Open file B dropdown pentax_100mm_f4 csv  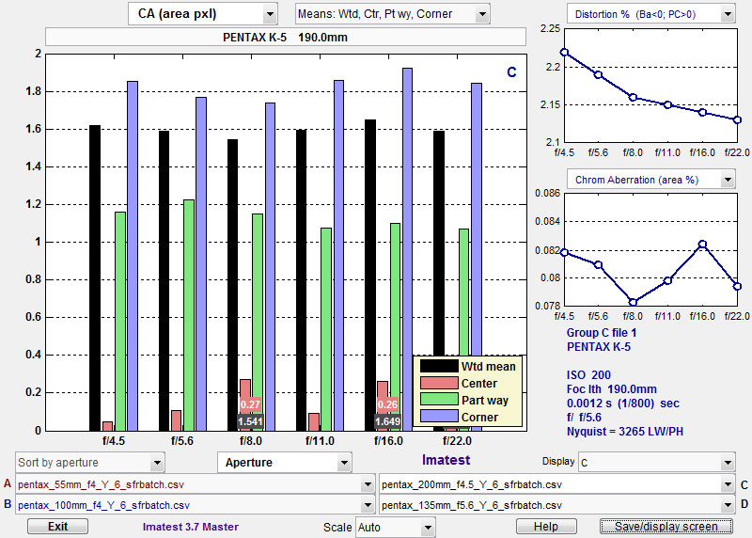point(195,505)
